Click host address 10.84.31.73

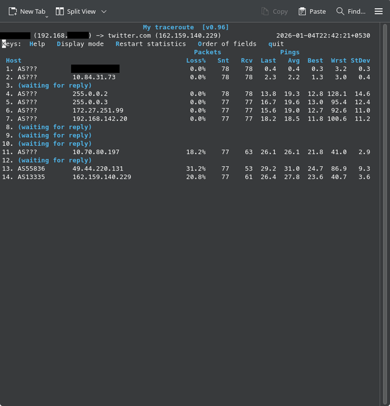coord(94,77)
